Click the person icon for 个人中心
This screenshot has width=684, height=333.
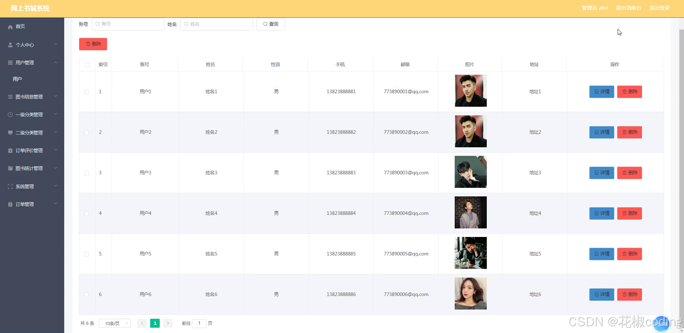10,45
